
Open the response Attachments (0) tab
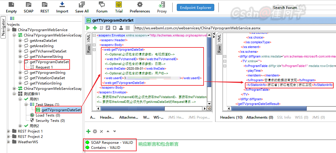pyautogui.click(x=260, y=117)
